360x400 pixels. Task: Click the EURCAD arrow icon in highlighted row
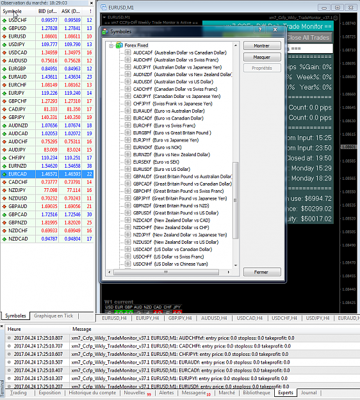pyautogui.click(x=4, y=174)
